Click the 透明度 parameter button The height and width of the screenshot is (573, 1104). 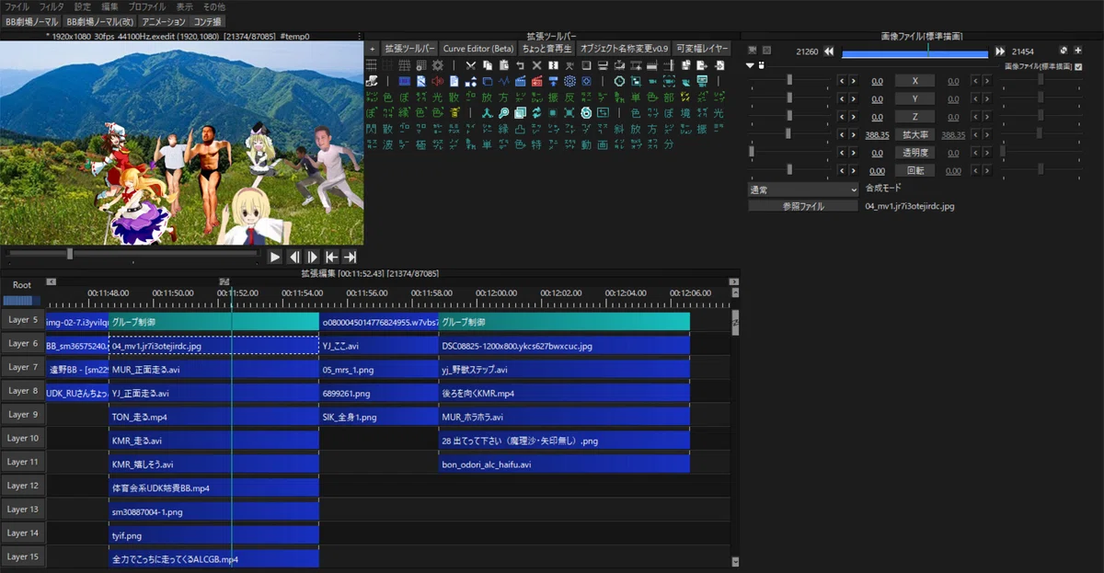(x=914, y=153)
